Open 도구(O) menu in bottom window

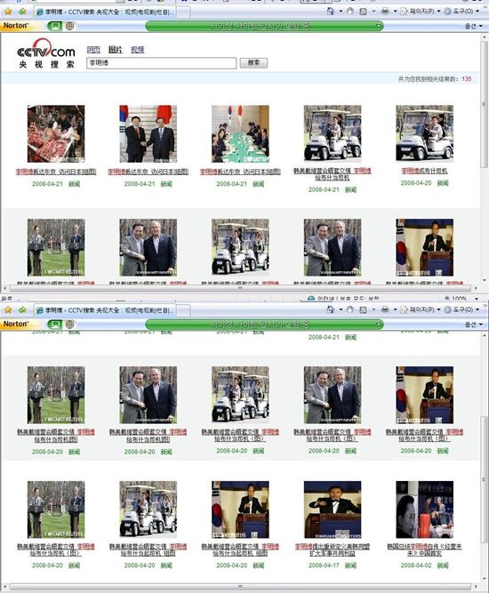click(463, 309)
